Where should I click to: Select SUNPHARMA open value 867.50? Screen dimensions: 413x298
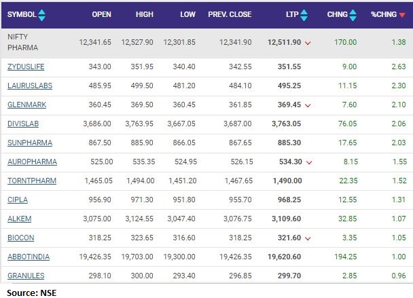(x=100, y=143)
